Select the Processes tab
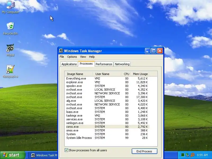212x159 pixels. tap(86, 64)
